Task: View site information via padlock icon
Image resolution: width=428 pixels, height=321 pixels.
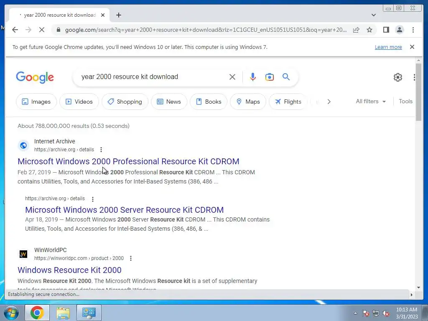Action: pyautogui.click(x=58, y=30)
